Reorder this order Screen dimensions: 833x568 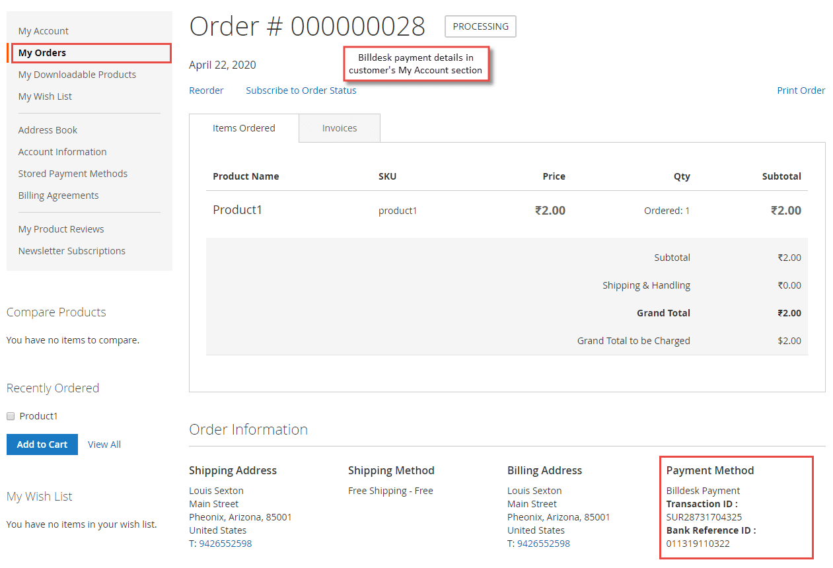206,90
